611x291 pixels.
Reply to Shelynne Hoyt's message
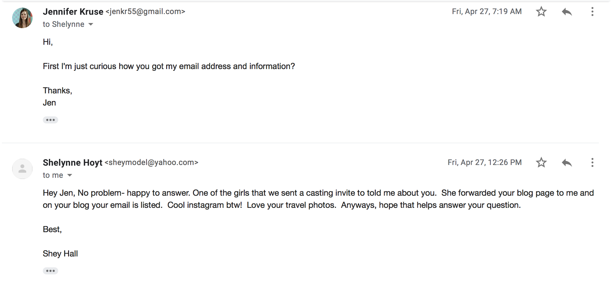tap(567, 163)
